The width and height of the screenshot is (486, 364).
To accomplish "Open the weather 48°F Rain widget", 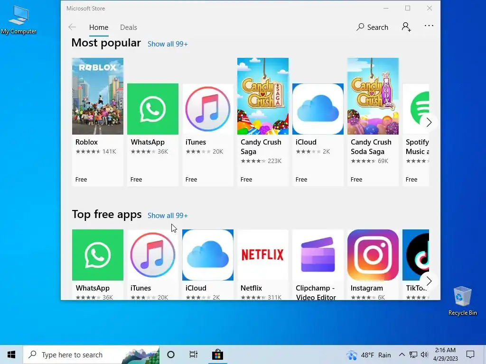I will [368, 355].
